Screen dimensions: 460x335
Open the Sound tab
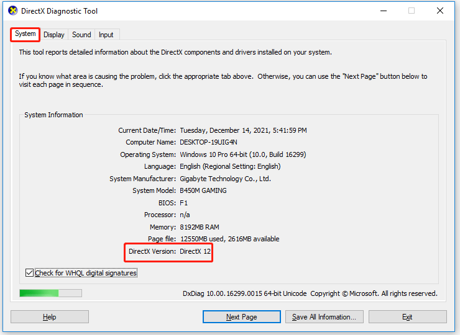click(81, 35)
